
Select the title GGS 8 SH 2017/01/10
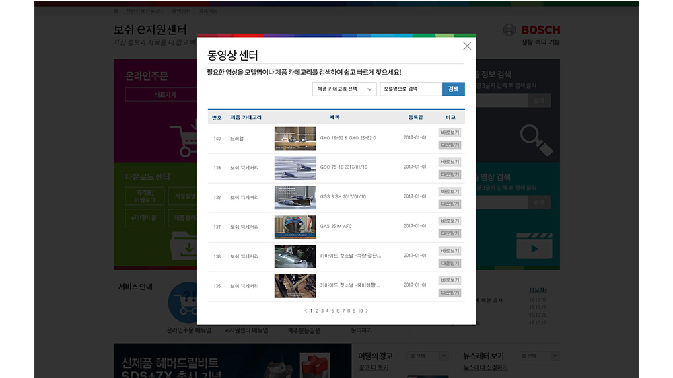(x=343, y=197)
